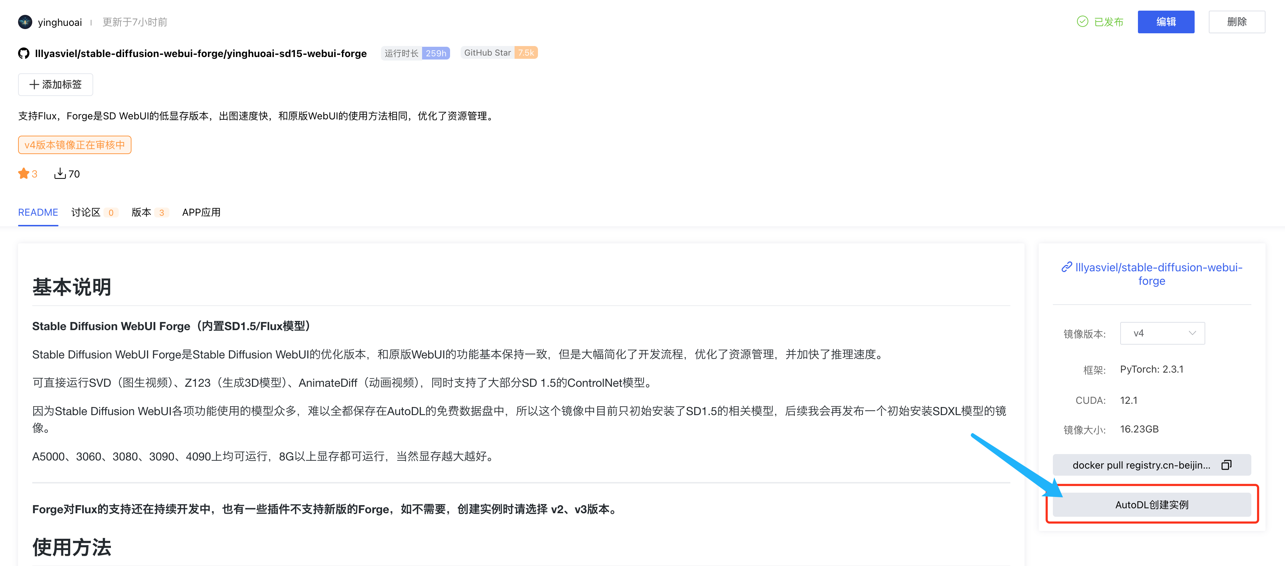Click the 已发布 published status text
The image size is (1285, 566).
pos(1109,22)
